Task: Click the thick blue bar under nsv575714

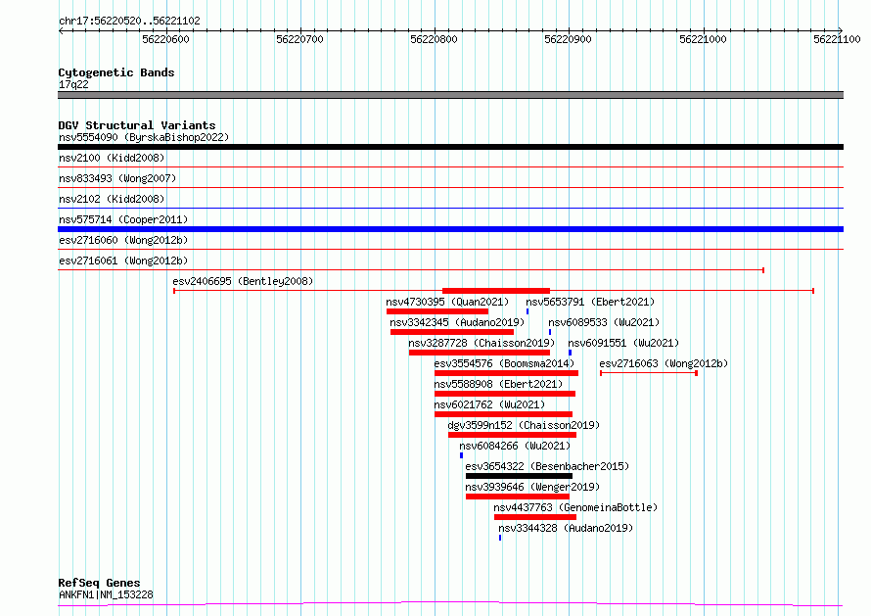Action: click(x=450, y=229)
